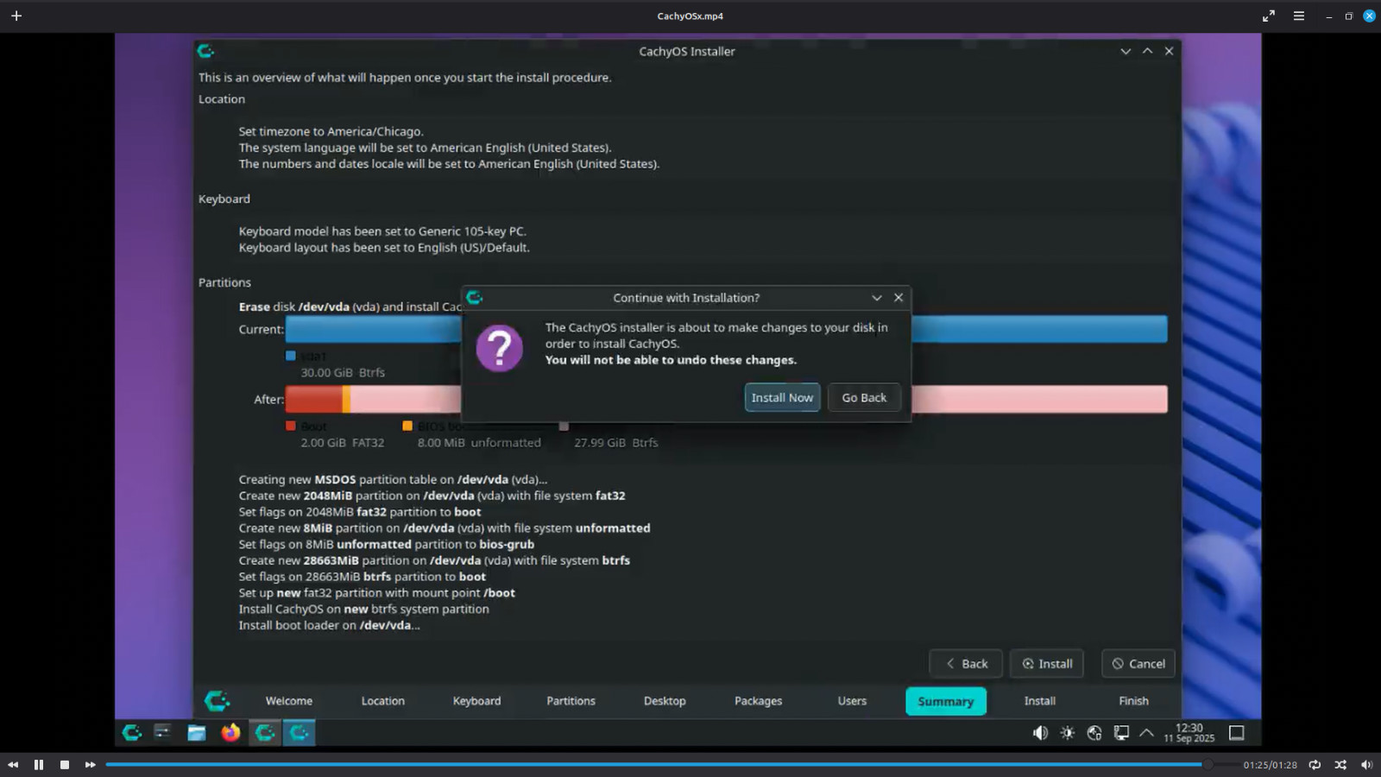Toggle shuffle playback mode
The width and height of the screenshot is (1381, 777).
[1340, 765]
